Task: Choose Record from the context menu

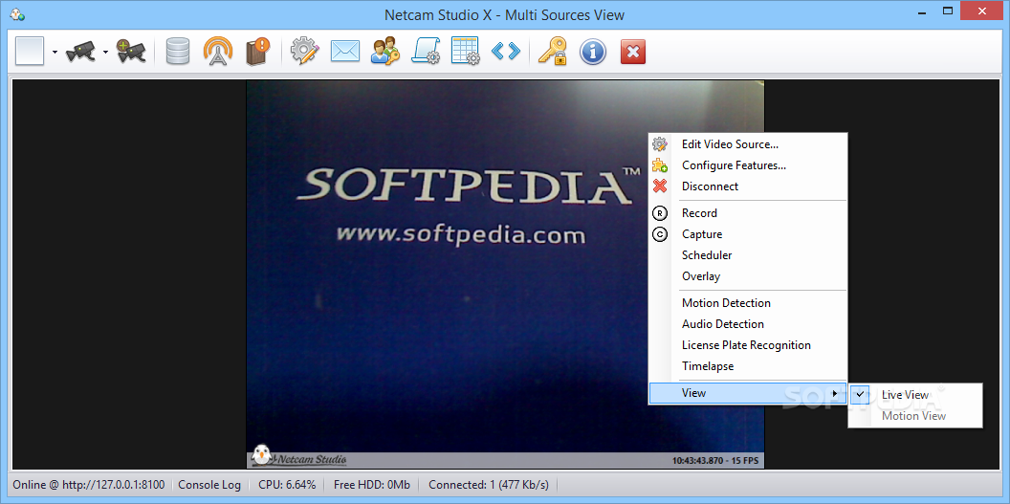Action: (748, 213)
